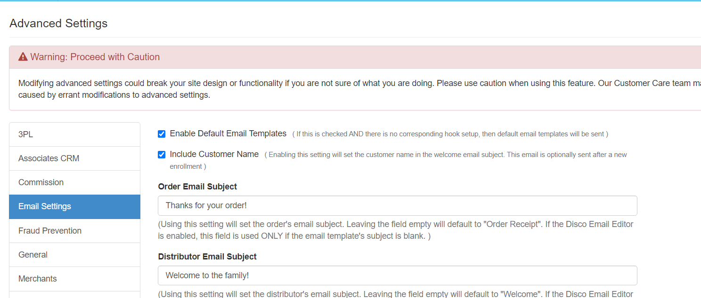The height and width of the screenshot is (298, 701).
Task: Click the Advanced Settings page heading
Action: 58,24
